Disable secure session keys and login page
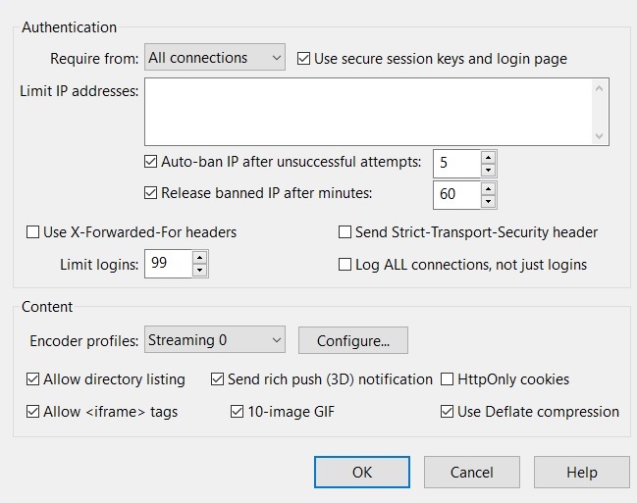Image resolution: width=637 pixels, height=503 pixels. (x=304, y=59)
